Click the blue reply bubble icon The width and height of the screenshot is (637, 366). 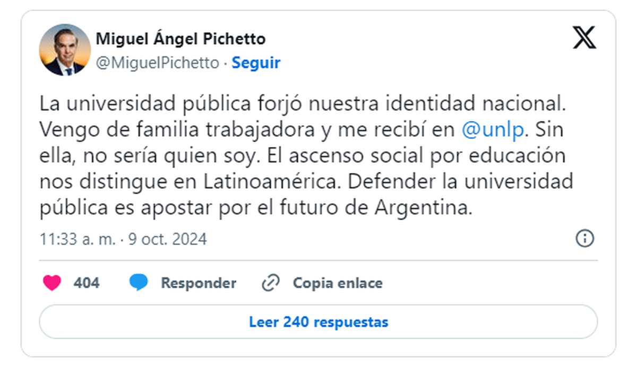139,283
